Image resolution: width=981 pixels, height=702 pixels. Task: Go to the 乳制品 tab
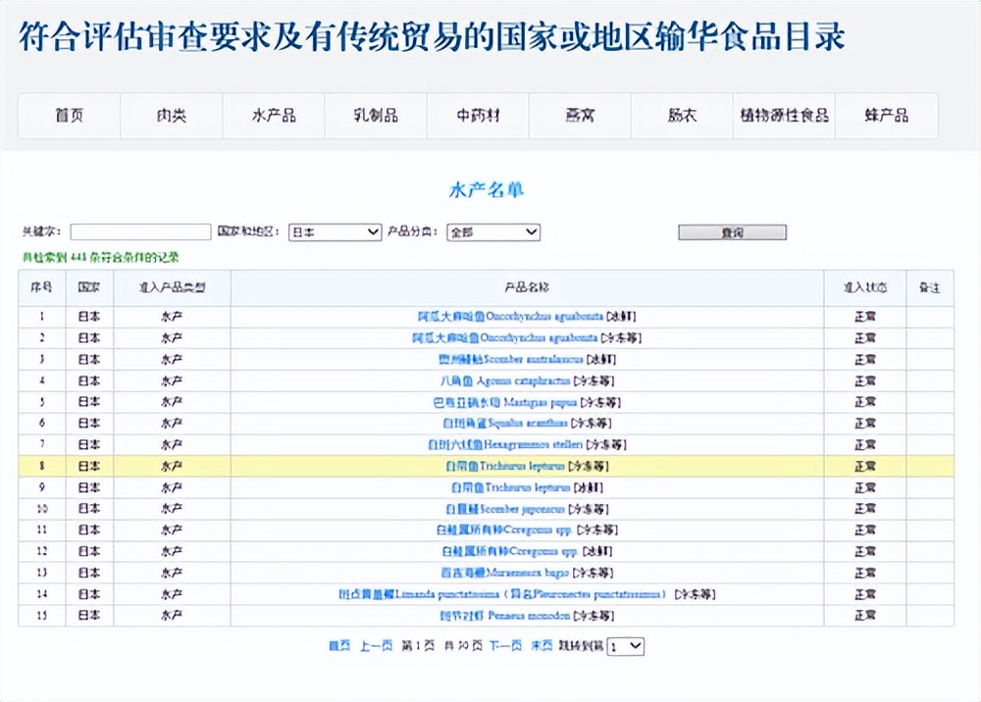(376, 116)
